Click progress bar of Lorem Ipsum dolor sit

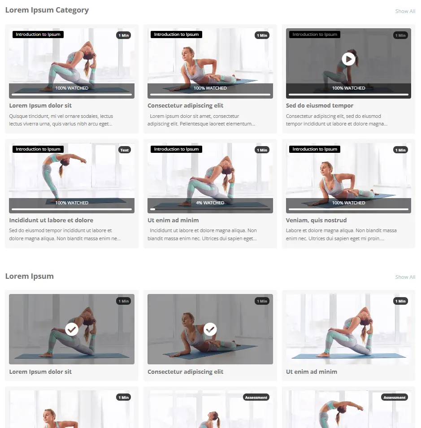(x=72, y=95)
